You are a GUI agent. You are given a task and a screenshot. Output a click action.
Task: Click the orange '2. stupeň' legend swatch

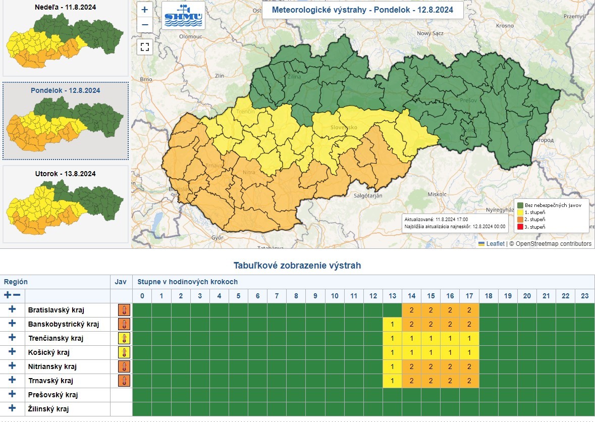click(520, 220)
